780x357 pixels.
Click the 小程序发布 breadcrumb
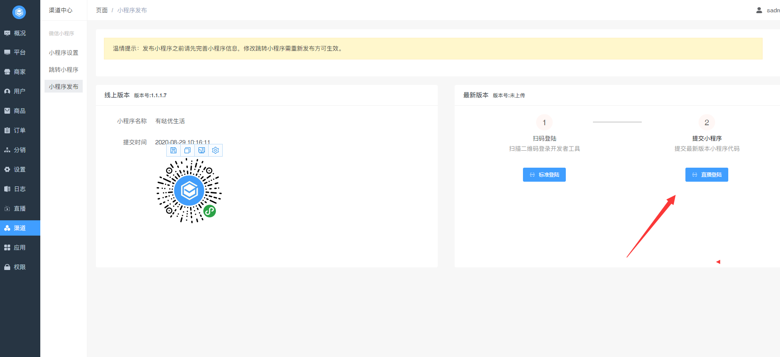tap(132, 10)
